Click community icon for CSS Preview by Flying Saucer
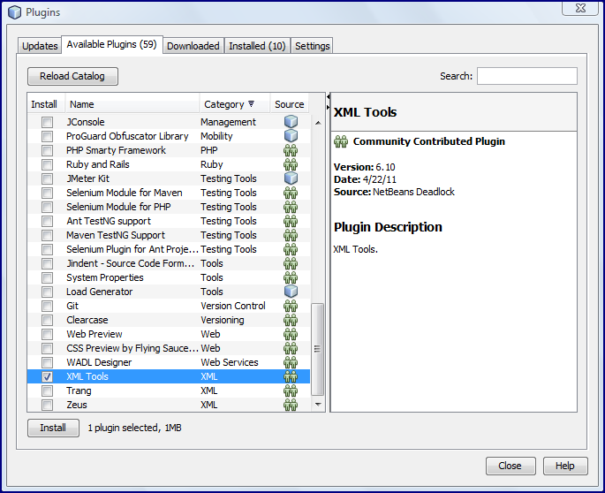The width and height of the screenshot is (605, 493). [x=291, y=348]
